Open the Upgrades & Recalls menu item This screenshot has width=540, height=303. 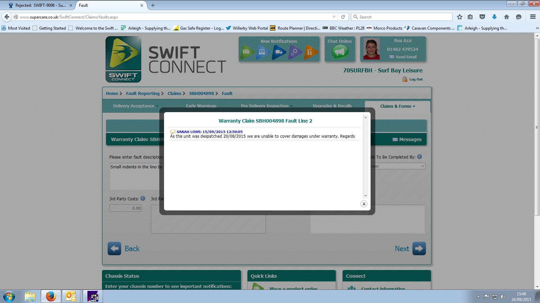click(332, 106)
